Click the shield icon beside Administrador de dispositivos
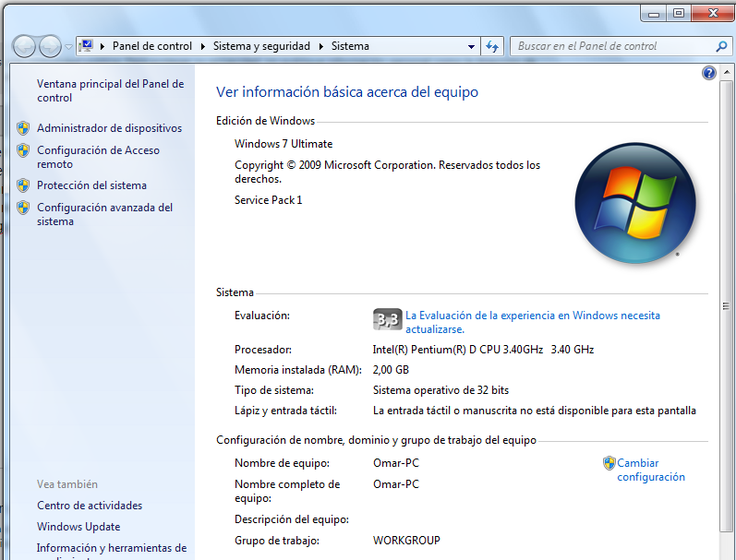 click(23, 128)
